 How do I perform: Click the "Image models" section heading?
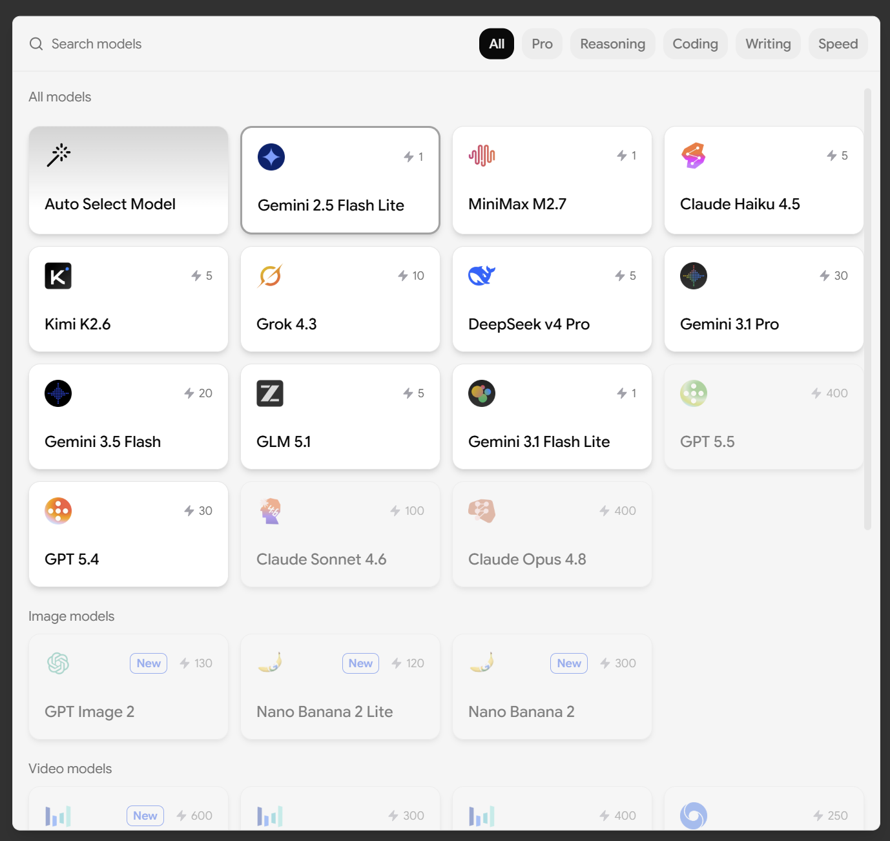click(x=72, y=616)
